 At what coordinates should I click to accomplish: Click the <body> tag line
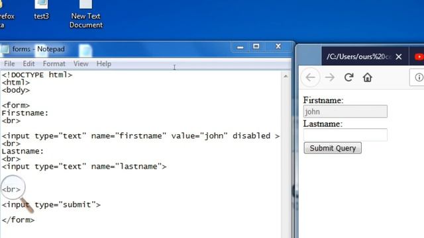tap(16, 90)
